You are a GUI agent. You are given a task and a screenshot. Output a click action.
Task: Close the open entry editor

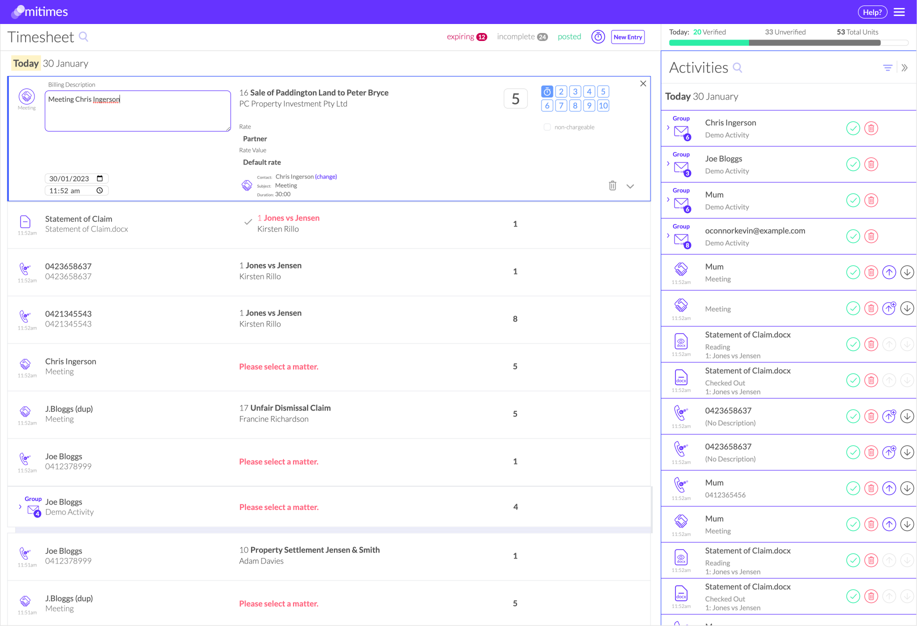[643, 83]
